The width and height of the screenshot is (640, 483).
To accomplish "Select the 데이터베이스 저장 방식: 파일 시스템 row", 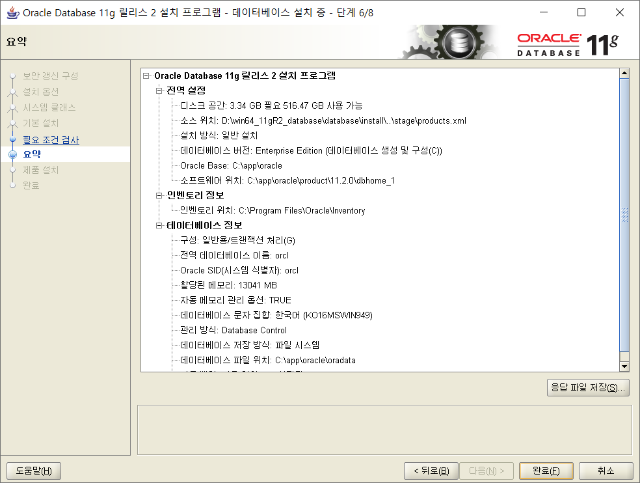I will (x=250, y=345).
